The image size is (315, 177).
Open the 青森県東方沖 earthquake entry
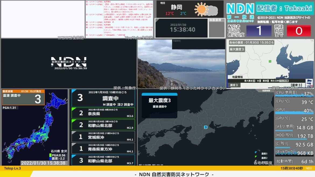pos(103,148)
